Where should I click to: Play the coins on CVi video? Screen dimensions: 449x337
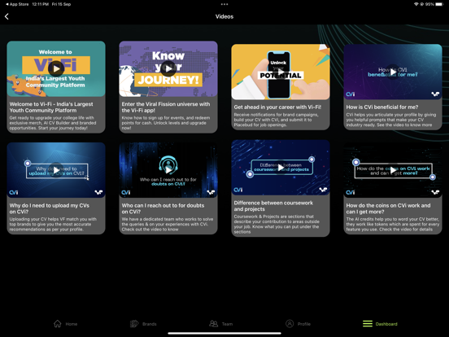(x=393, y=170)
